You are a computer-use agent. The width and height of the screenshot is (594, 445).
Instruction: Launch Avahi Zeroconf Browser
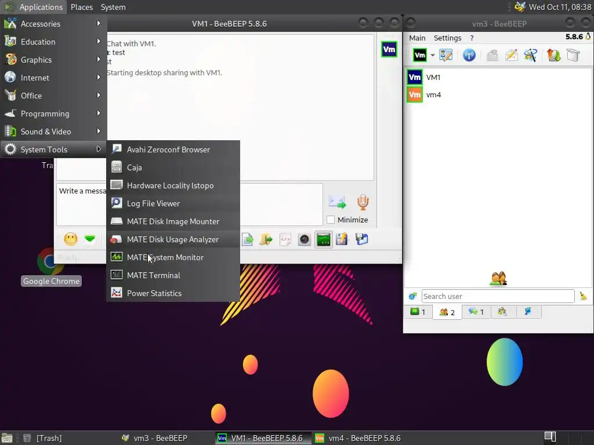[x=173, y=149]
